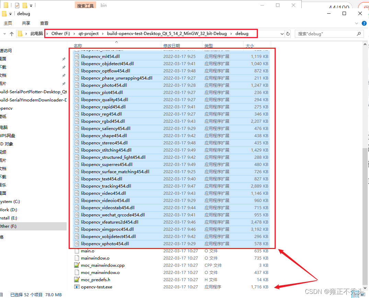
Task: Open Help via the blue question mark icon
Action: 364,23
